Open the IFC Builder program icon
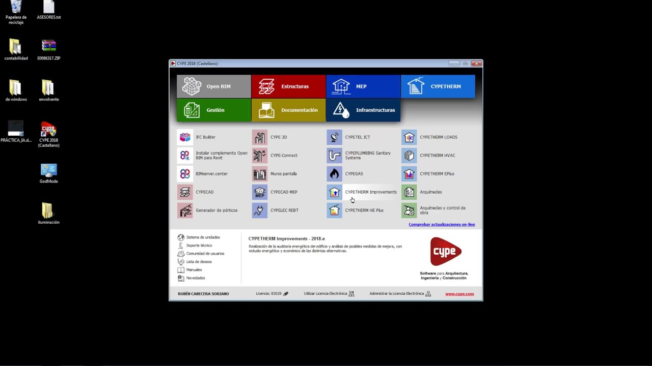The width and height of the screenshot is (652, 366). click(185, 137)
